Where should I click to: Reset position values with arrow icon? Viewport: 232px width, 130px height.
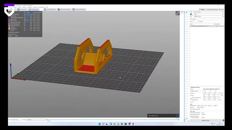(x=222, y=93)
